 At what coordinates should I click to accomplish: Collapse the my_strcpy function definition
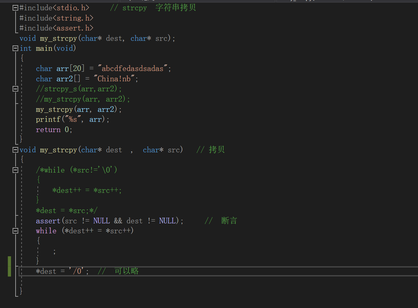click(15, 150)
